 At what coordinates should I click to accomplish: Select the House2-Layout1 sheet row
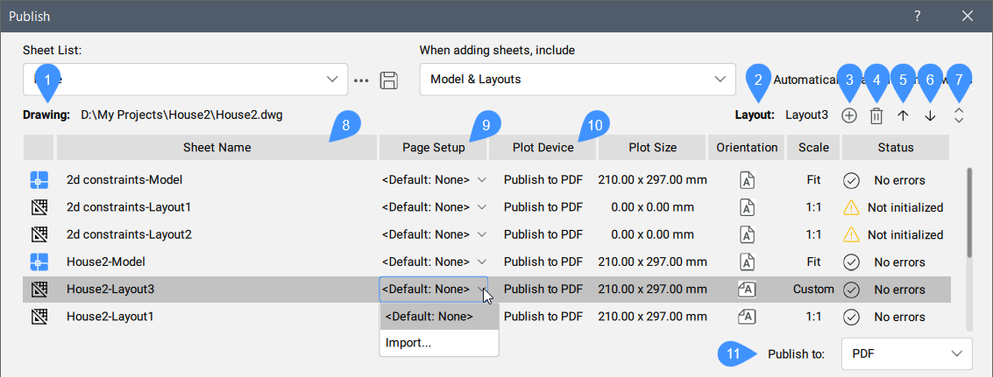[x=110, y=316]
